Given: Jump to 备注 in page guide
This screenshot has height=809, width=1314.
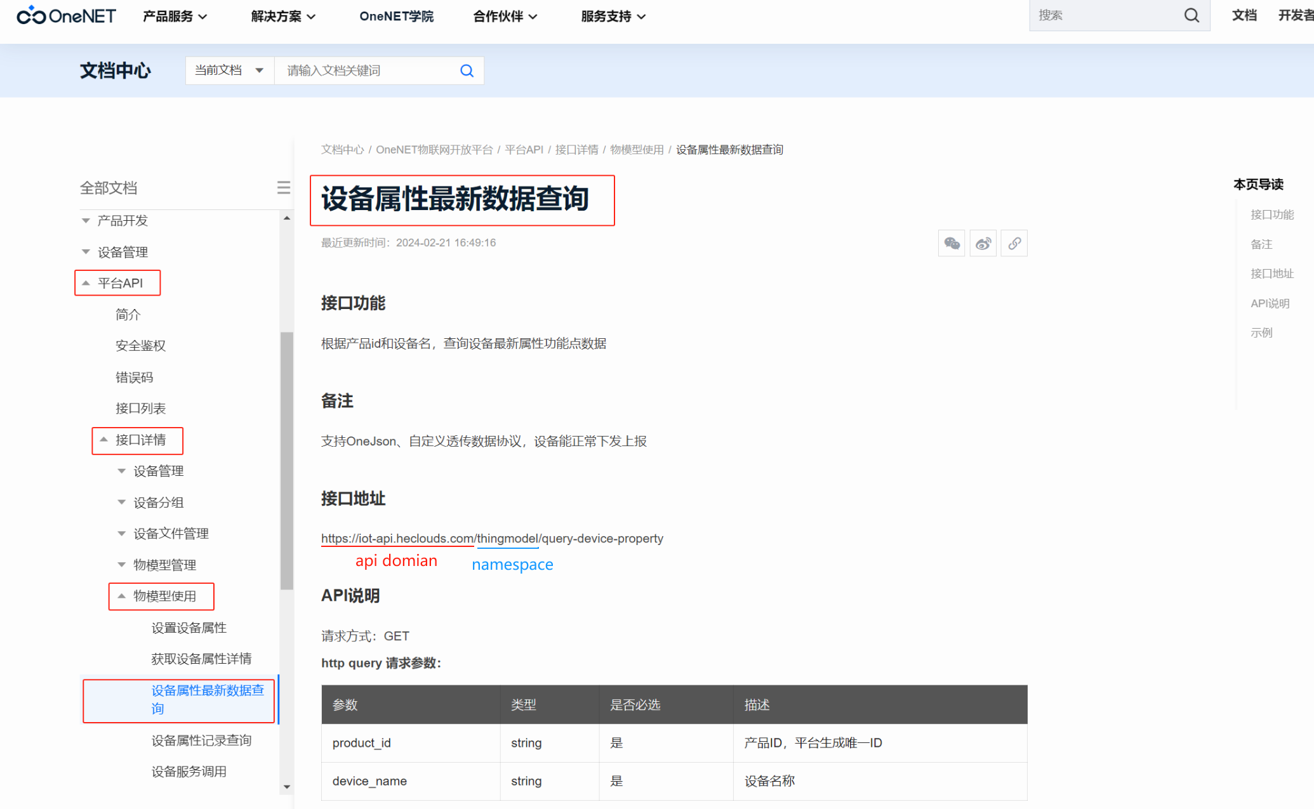Looking at the screenshot, I should click(x=1261, y=244).
